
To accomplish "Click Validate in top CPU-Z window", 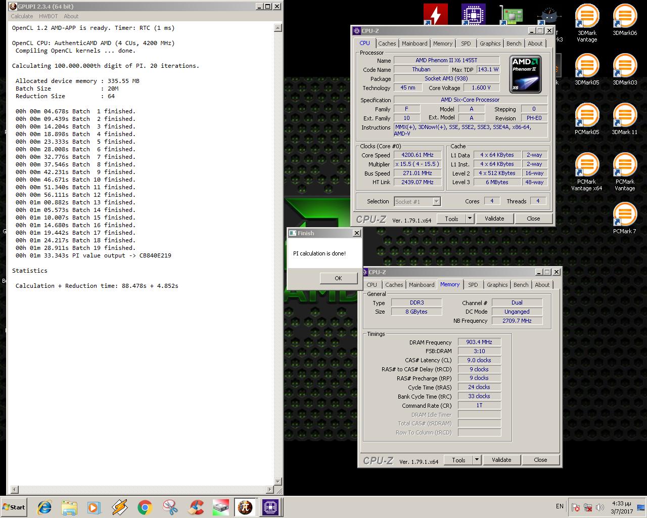I will click(x=494, y=219).
